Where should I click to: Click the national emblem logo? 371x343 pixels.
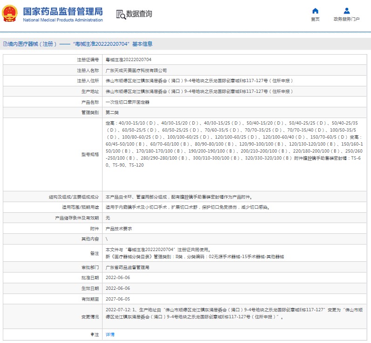[x=10, y=14]
